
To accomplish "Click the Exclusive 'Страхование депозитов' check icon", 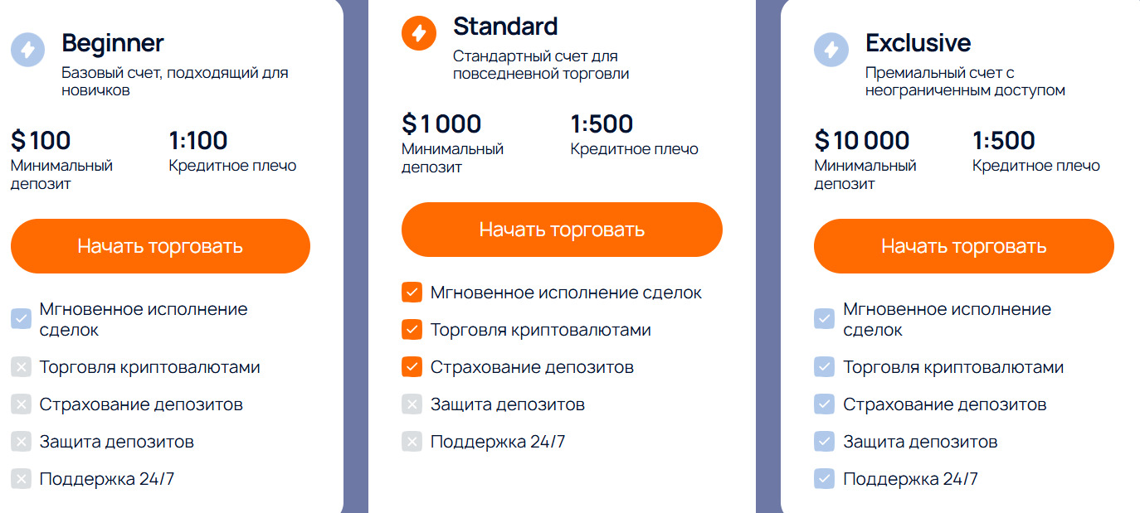I will point(824,404).
